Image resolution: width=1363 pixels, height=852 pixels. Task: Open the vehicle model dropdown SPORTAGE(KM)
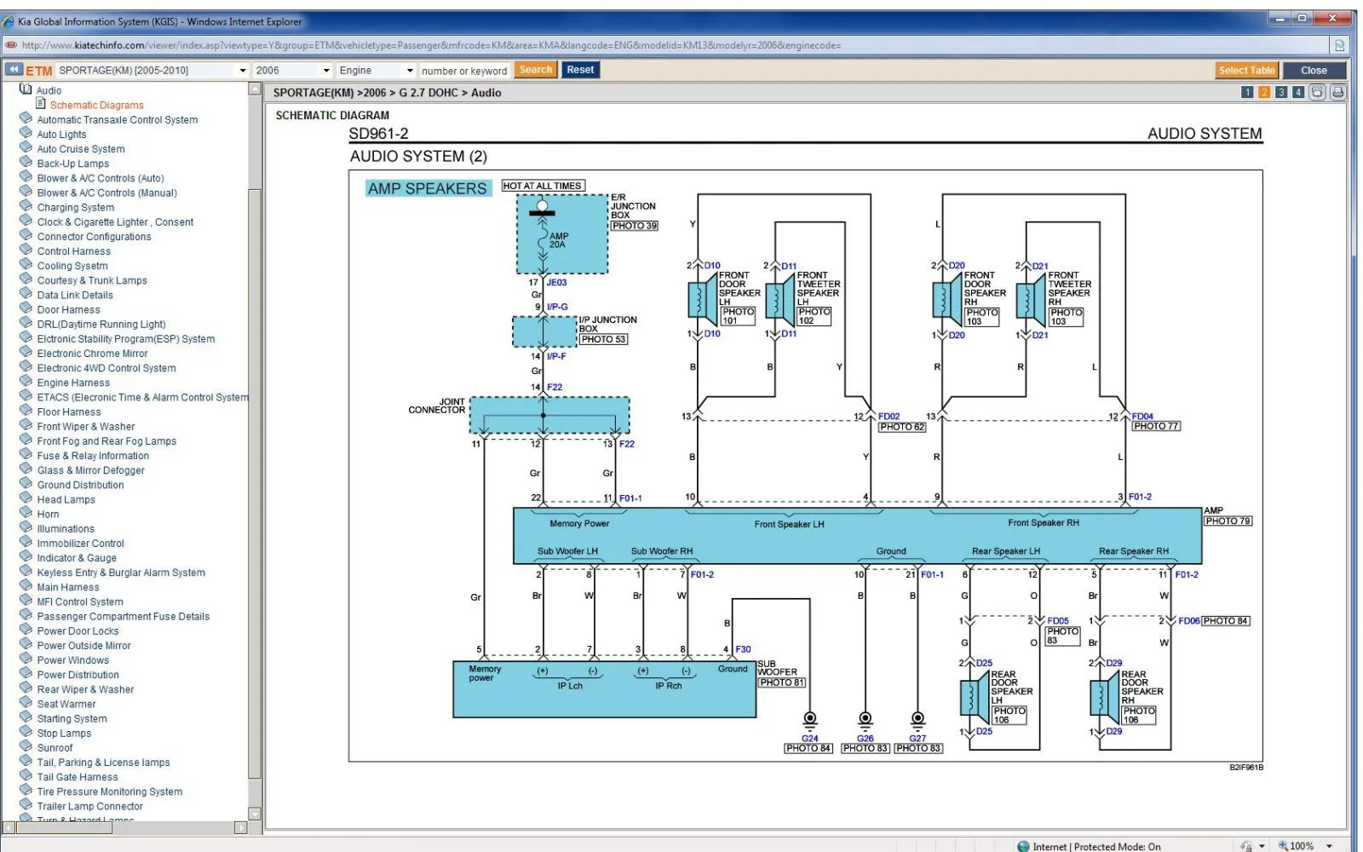point(152,70)
